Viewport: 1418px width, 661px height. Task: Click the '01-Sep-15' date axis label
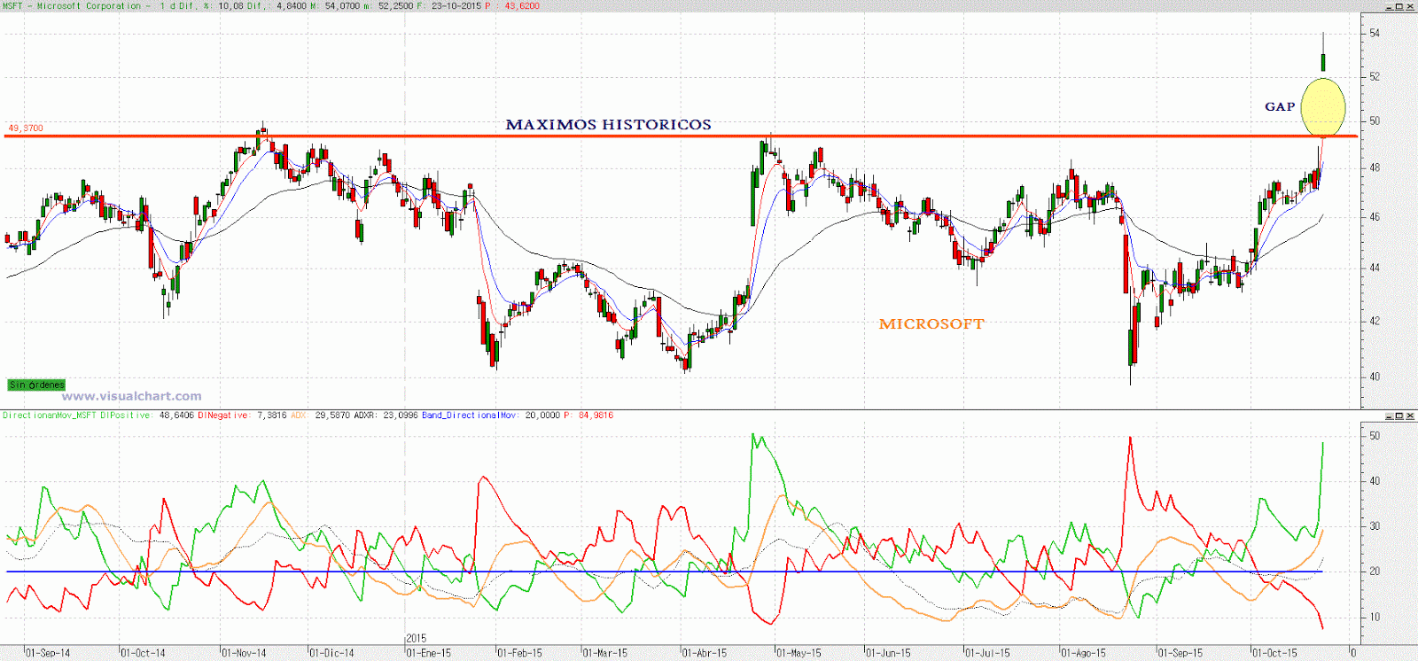(1181, 654)
